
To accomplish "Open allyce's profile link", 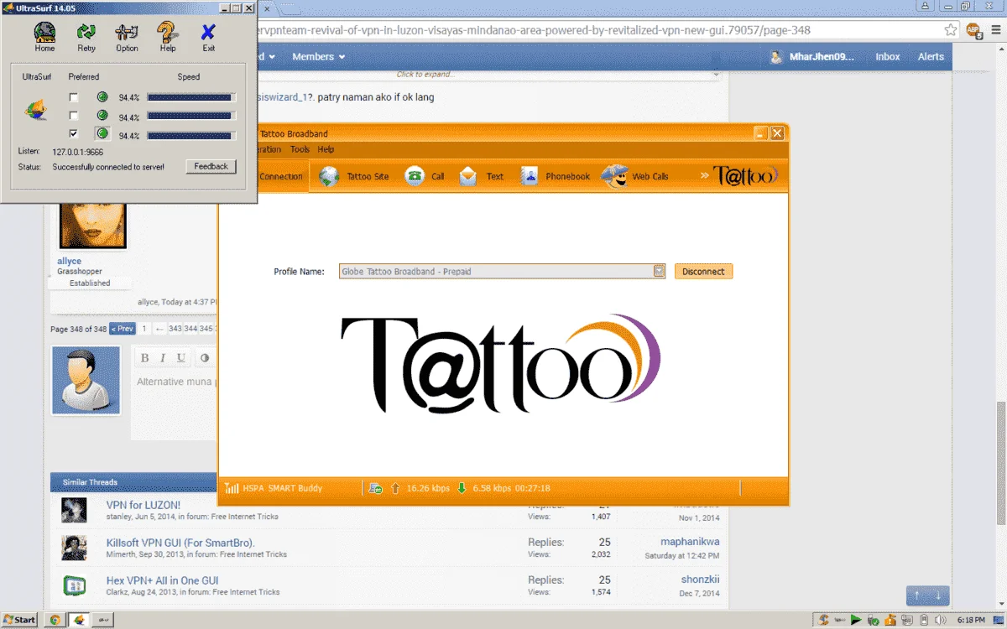I will pos(69,261).
